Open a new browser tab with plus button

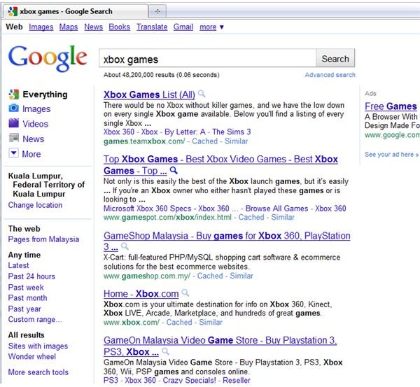157,11
